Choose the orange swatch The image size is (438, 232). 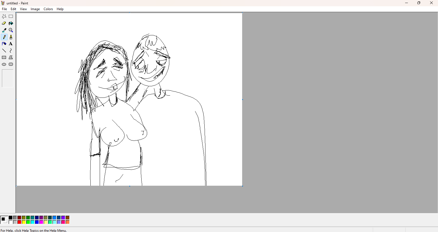pos(68,222)
